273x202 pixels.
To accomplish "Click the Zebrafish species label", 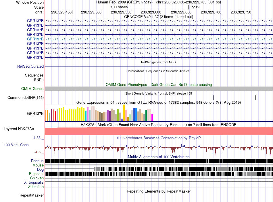I will pyautogui.click(x=36, y=187).
